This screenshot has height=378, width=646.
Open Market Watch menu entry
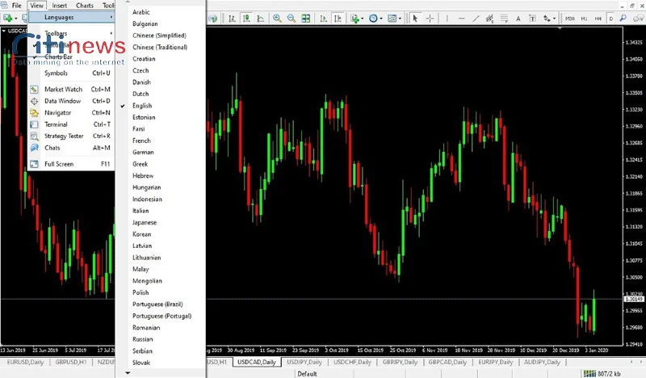(71, 89)
